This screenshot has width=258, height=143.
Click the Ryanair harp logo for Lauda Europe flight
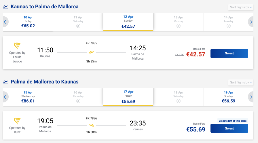pyautogui.click(x=17, y=46)
